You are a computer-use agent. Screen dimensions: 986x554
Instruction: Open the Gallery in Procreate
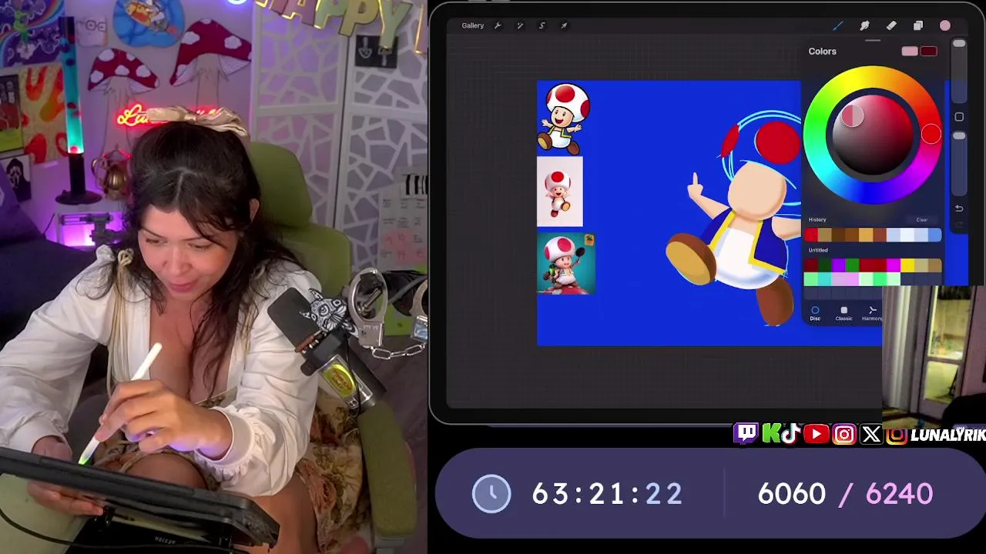click(x=472, y=25)
